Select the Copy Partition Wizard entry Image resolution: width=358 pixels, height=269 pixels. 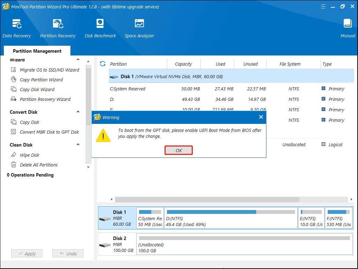point(41,80)
